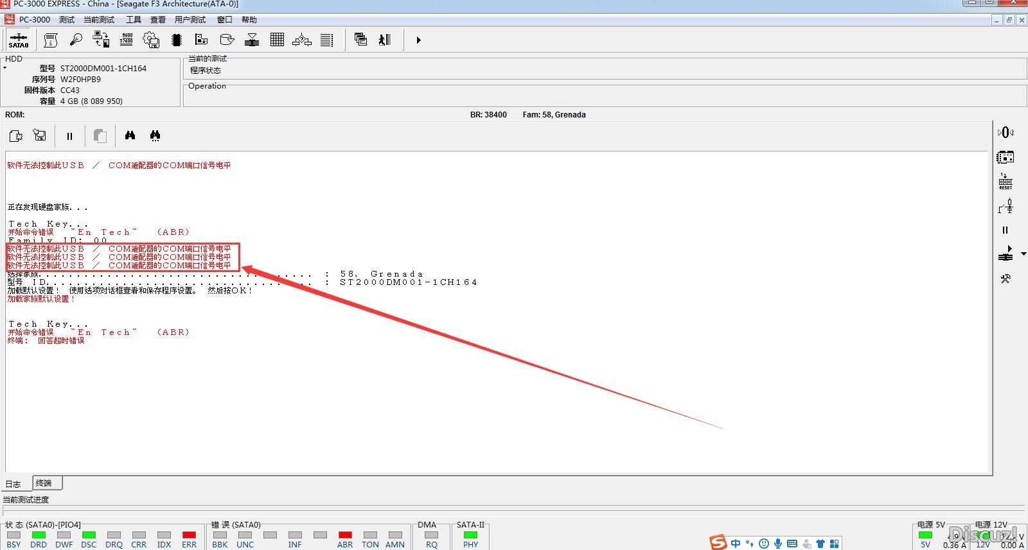Click the ERR status indicator
Screen dimensions: 1028x550
point(189,535)
